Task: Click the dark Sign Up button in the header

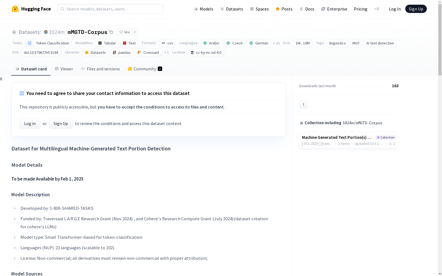Action: click(416, 9)
